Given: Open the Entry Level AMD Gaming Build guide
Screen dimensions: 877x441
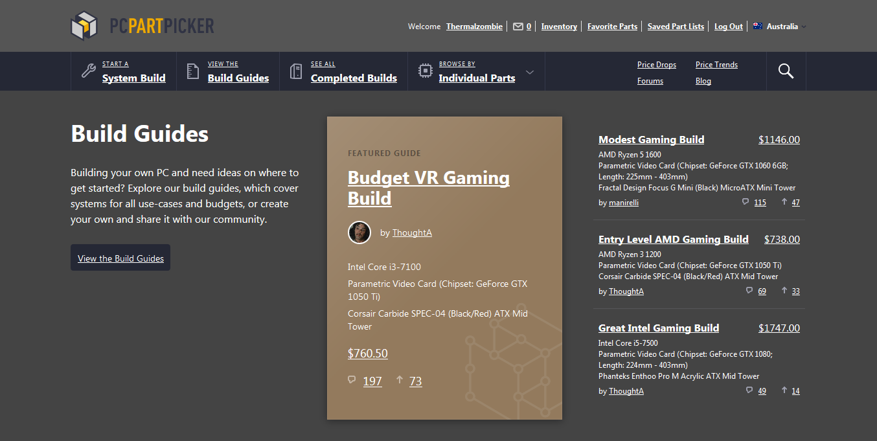Looking at the screenshot, I should (x=674, y=239).
